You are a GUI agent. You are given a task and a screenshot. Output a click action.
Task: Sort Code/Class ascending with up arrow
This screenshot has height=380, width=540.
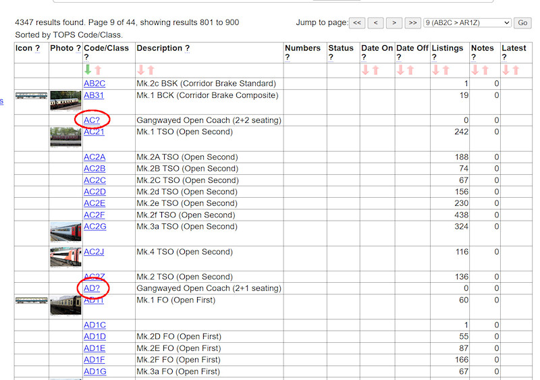coord(98,70)
